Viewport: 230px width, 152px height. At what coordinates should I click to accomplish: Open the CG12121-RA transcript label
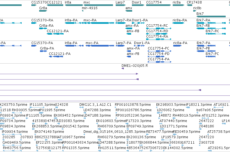point(58,31)
